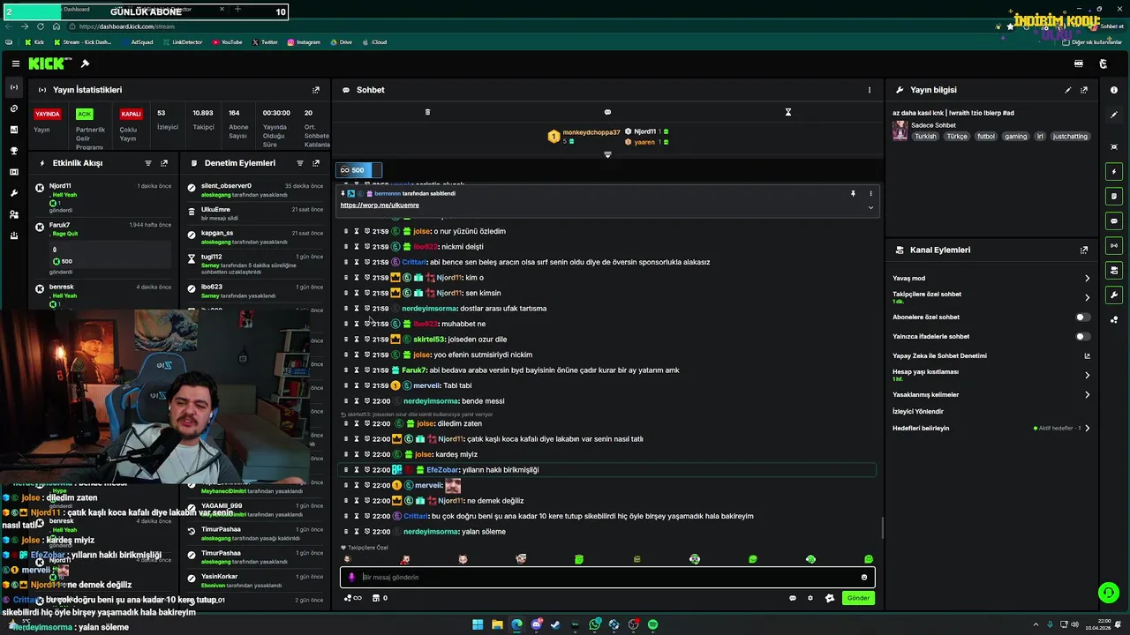Viewport: 1130px width, 635px height.
Task: Expand Yavaş mod options
Action: click(1087, 278)
